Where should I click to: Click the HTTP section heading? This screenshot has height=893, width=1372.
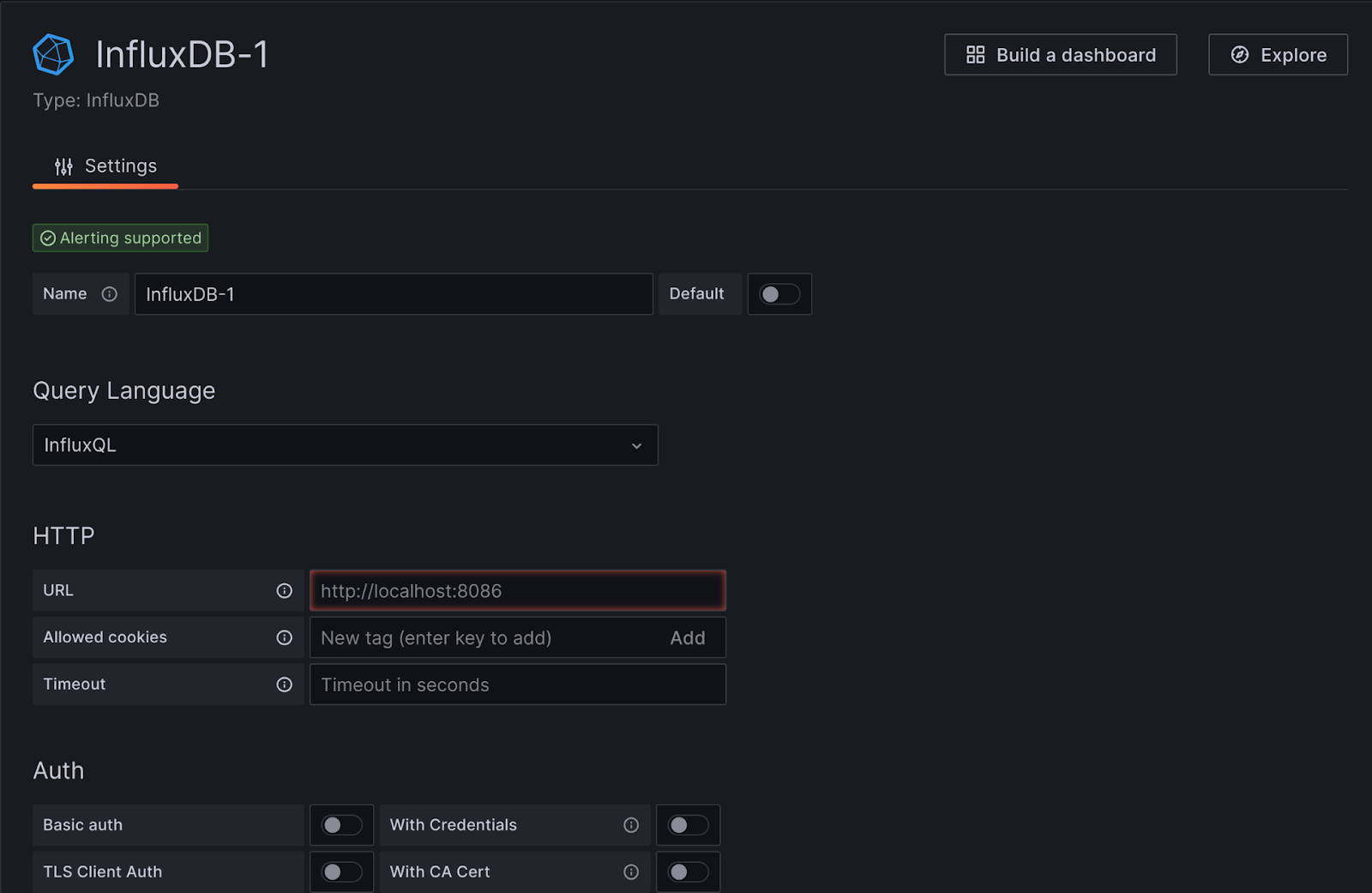pos(63,536)
